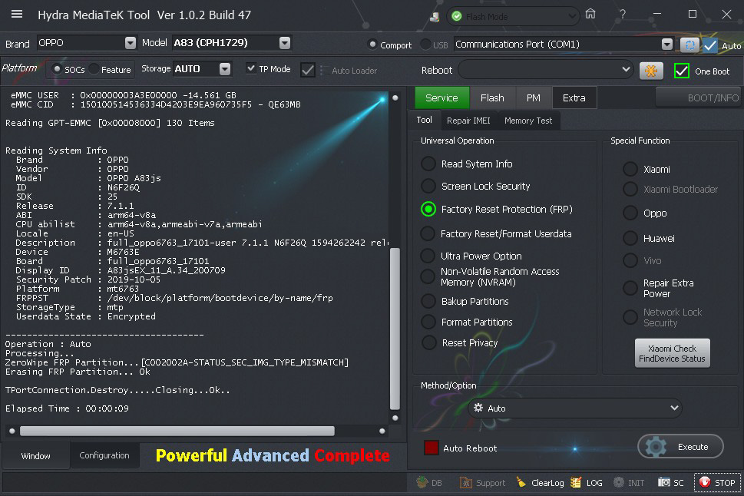Screen dimensions: 744x496
Task: Switch to the Flash tab
Action: coord(492,98)
